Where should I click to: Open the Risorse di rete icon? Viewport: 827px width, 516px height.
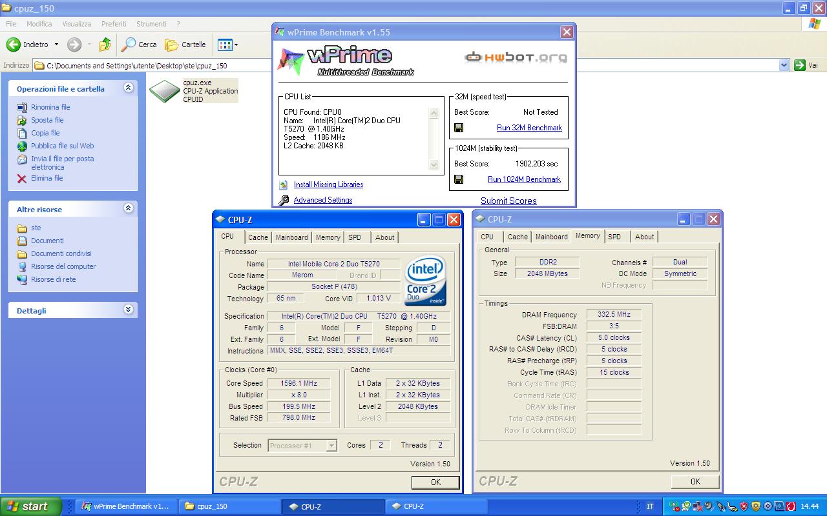pos(22,279)
